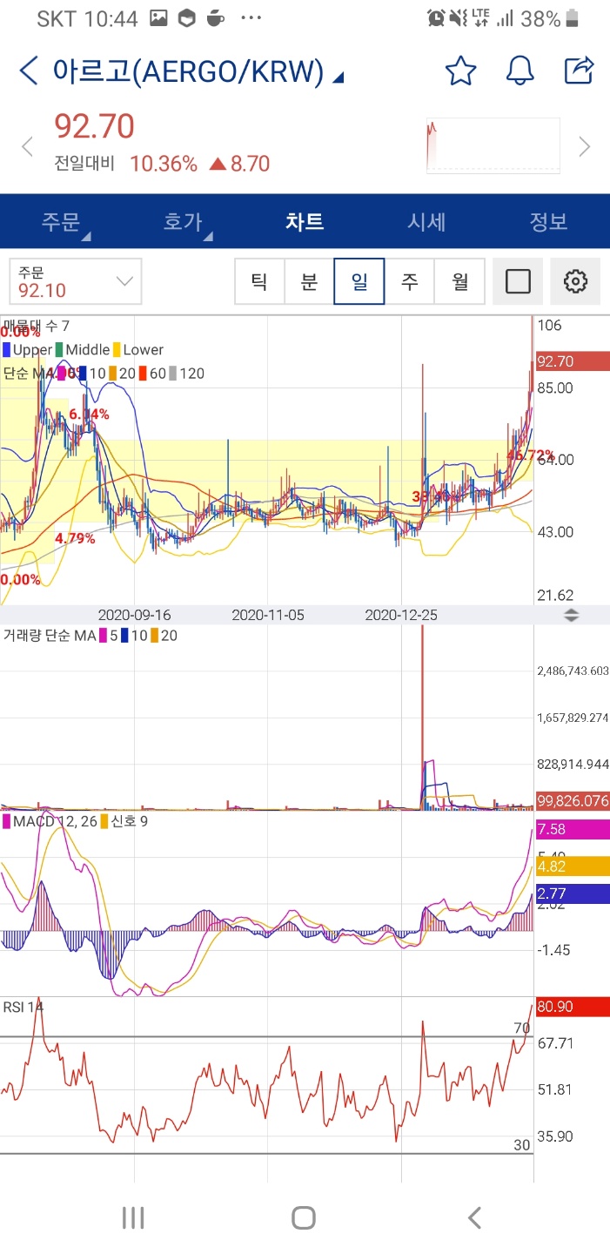Open the mini price sparkline thumbnail
The height and width of the screenshot is (1254, 610).
(x=493, y=146)
